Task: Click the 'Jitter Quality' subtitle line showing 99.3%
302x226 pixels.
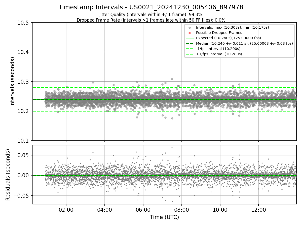Action: (151, 15)
